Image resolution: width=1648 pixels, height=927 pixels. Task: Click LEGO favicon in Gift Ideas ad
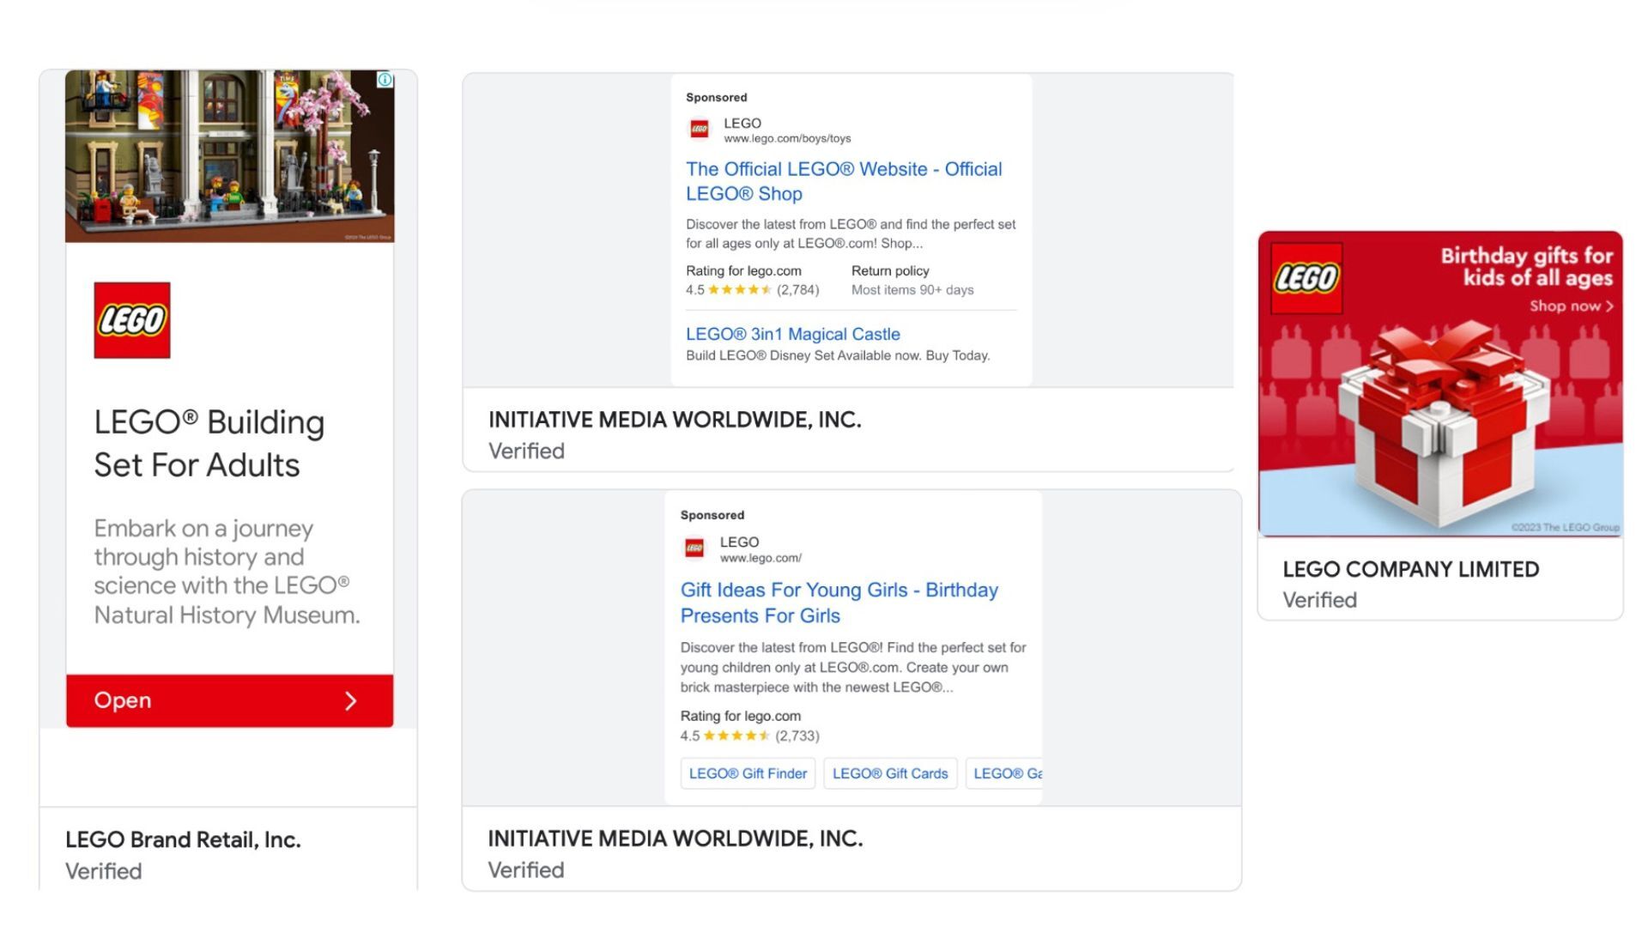coord(694,548)
